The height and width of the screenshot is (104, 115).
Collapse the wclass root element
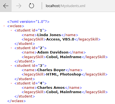point(4,26)
